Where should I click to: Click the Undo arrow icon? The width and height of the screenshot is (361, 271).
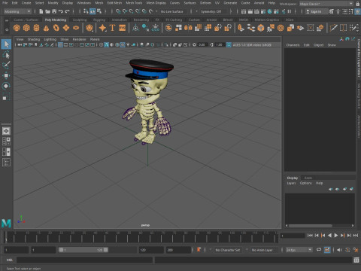click(x=61, y=11)
